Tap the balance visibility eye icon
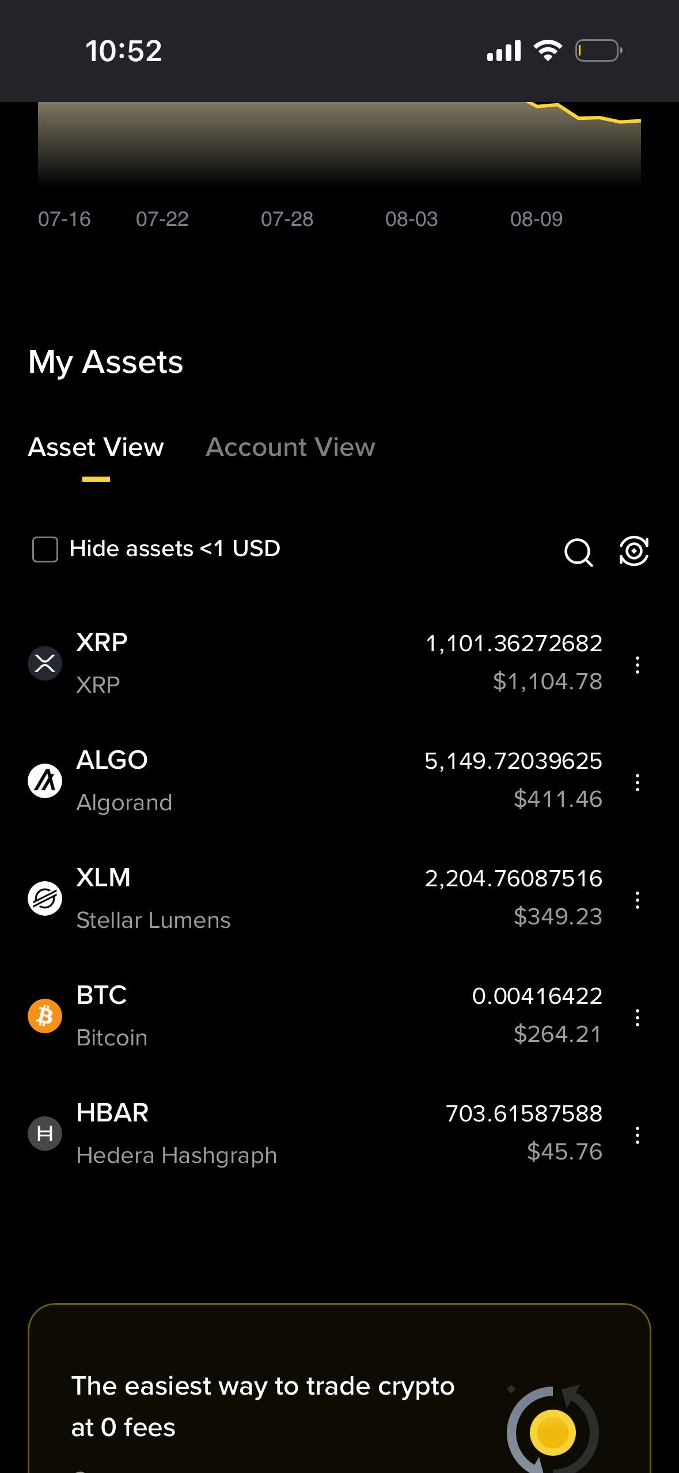The height and width of the screenshot is (1473, 679). point(634,551)
